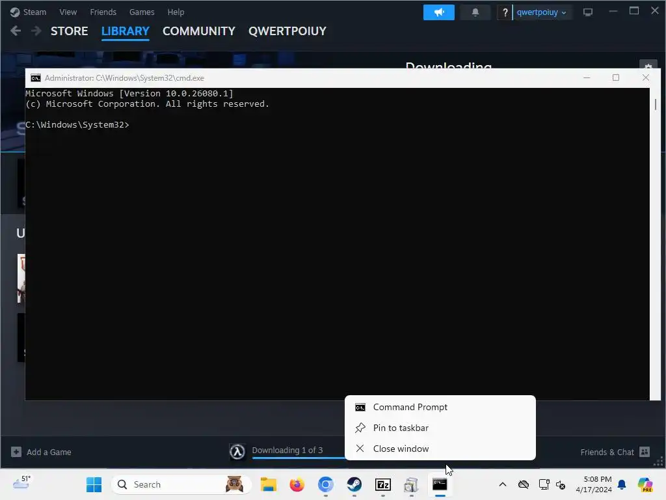
Task: Click the game cover thumbnail behind the cmd window
Action: [x=21, y=278]
